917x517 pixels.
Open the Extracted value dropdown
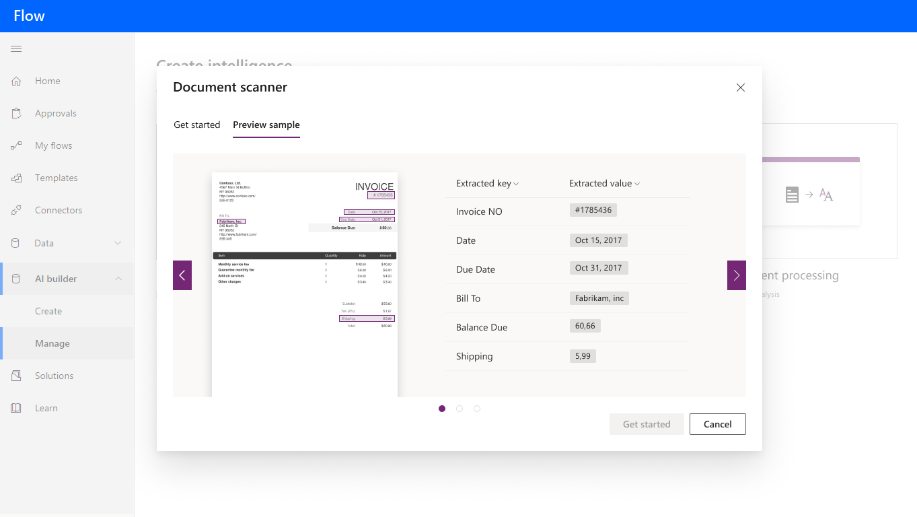pos(603,183)
